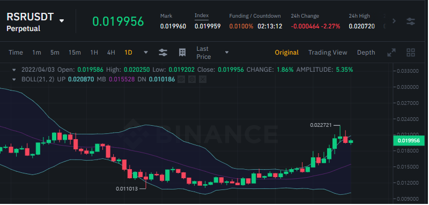Select the Time chart interval
This screenshot has width=429, height=205.
16,52
